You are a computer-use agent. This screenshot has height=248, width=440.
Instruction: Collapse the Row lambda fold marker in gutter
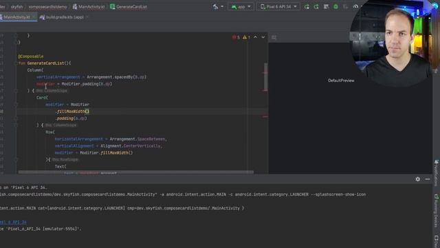click(x=16, y=160)
